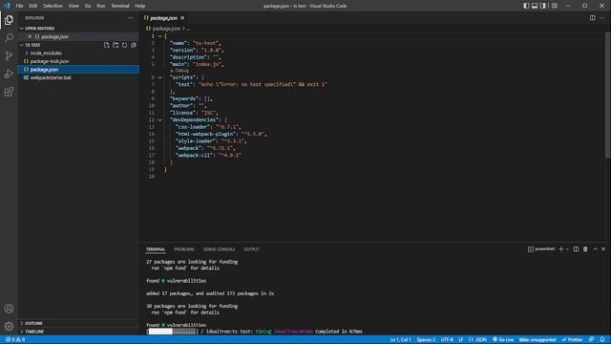
Task: Toggle primary side bar visibility
Action: click(x=526, y=6)
